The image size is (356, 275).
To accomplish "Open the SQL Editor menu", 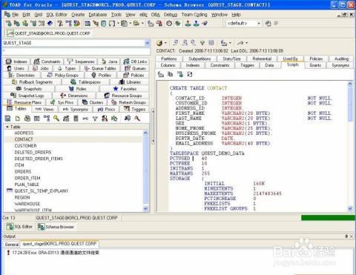I will click(56, 15).
